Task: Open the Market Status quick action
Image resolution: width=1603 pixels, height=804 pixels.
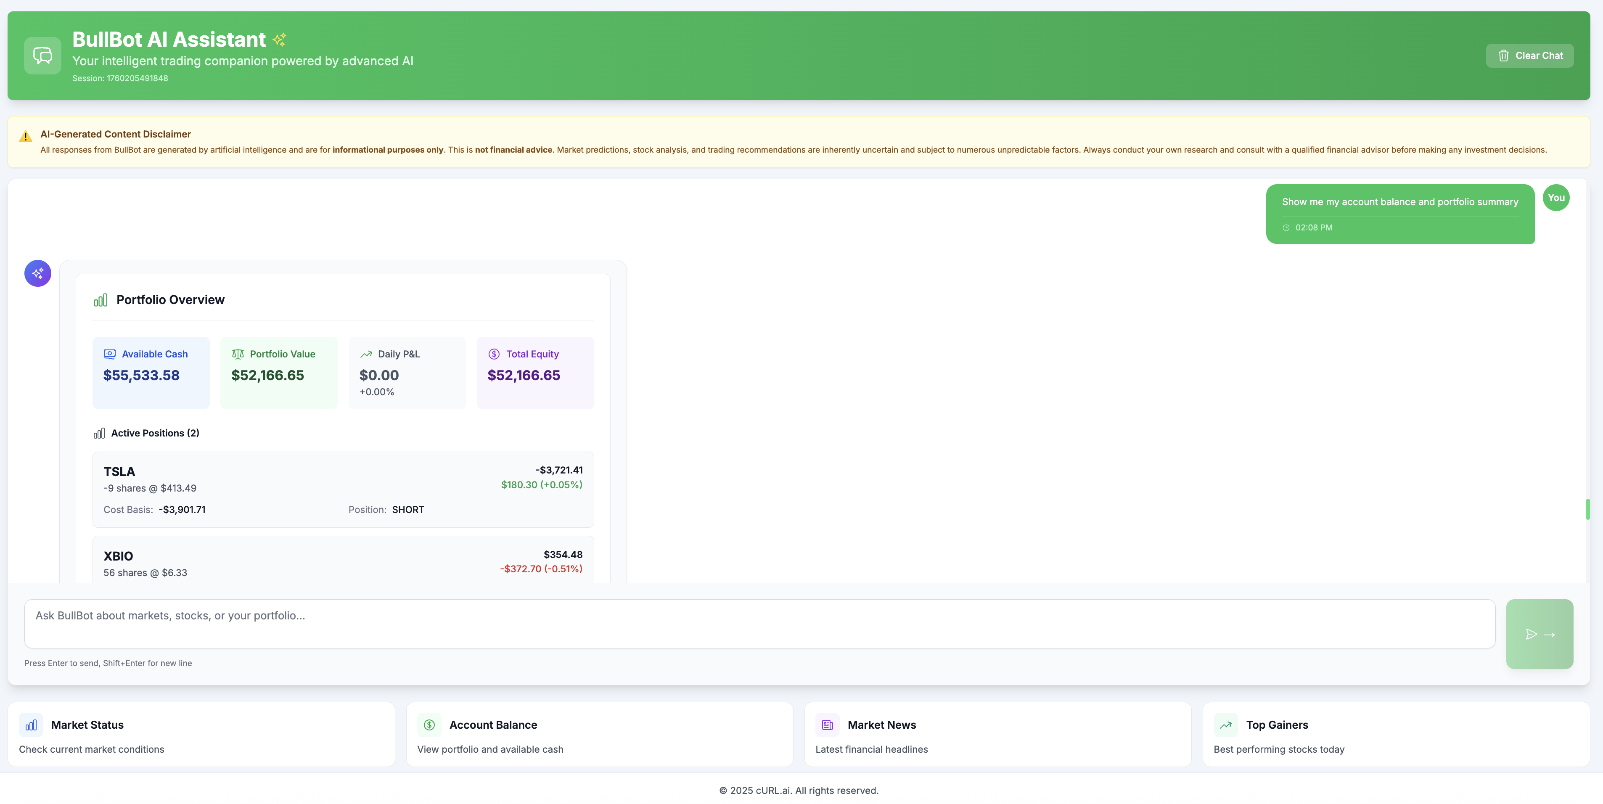Action: pos(201,735)
